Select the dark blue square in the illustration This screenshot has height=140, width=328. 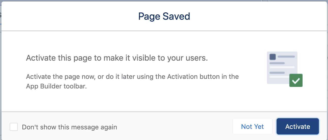click(x=273, y=57)
